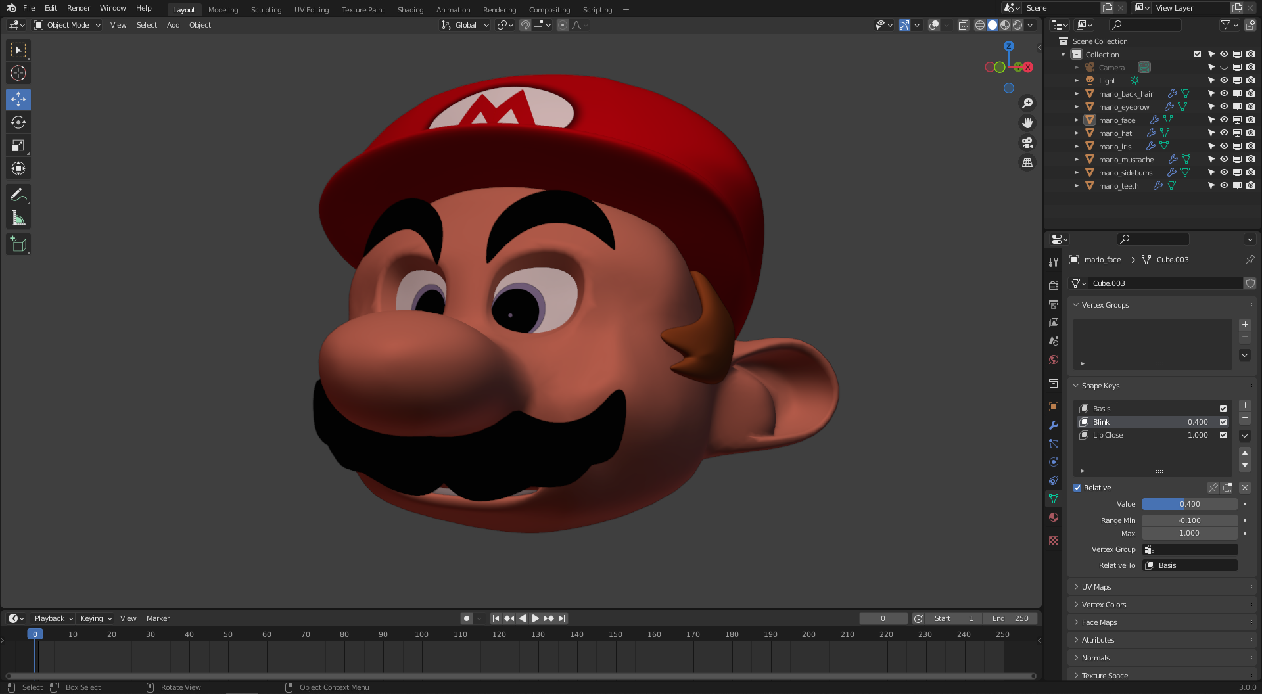Hide mario_mustache with eye icon
Image resolution: width=1262 pixels, height=694 pixels.
[1224, 160]
